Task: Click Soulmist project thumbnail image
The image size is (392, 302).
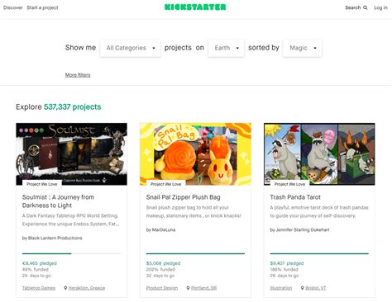Action: 72,154
